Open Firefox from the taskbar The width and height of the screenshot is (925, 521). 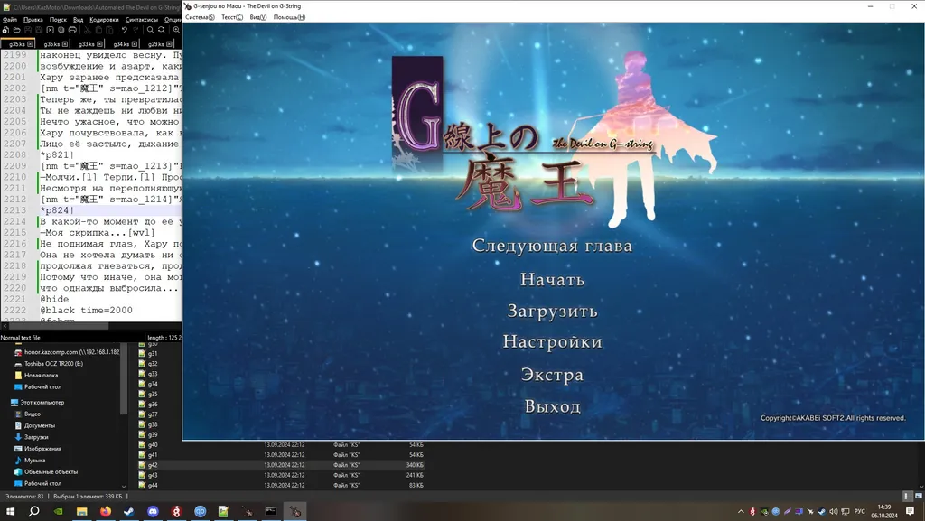106,511
